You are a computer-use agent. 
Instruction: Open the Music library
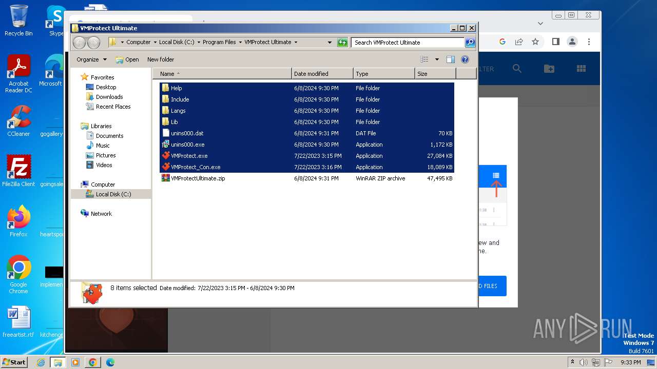(x=103, y=146)
